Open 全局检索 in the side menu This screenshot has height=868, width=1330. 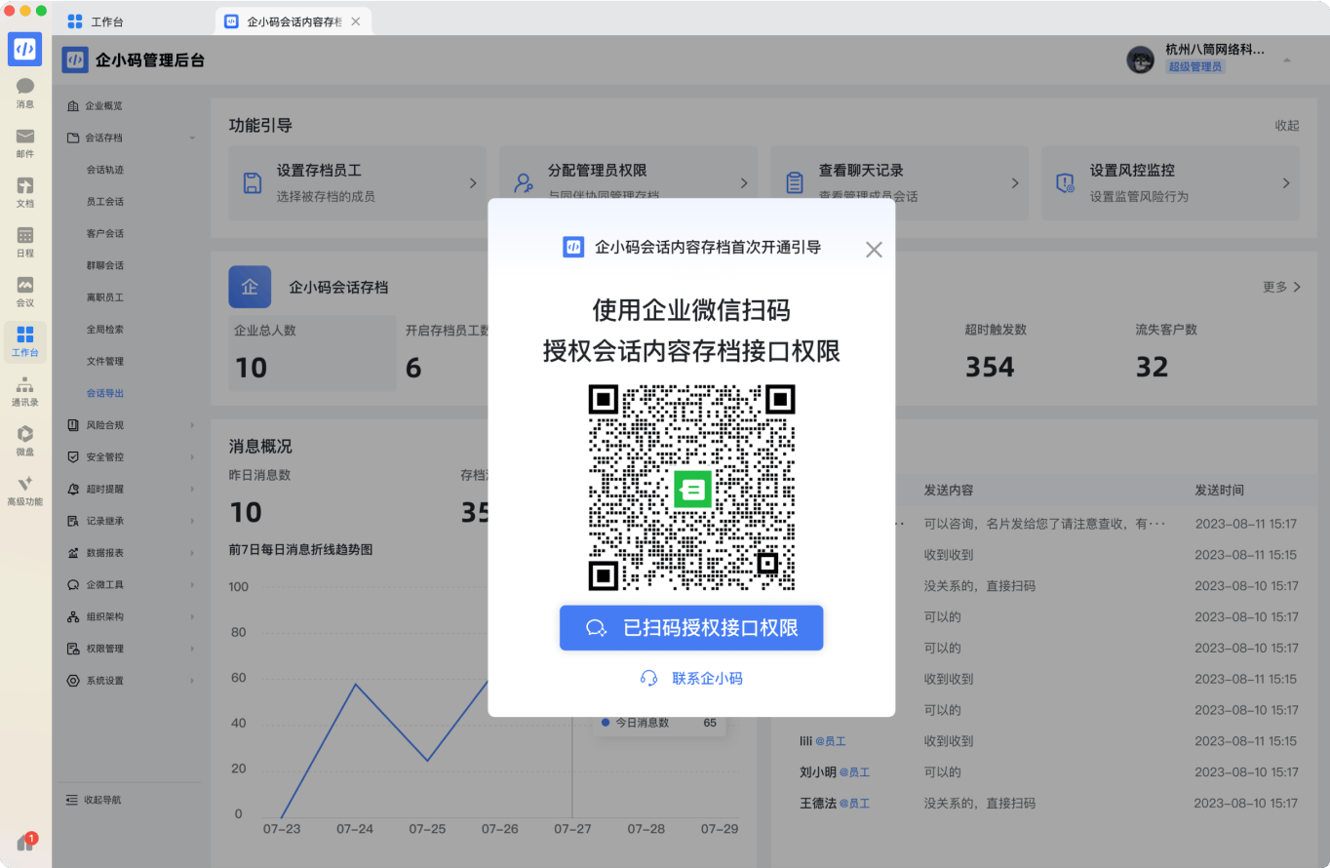click(105, 330)
